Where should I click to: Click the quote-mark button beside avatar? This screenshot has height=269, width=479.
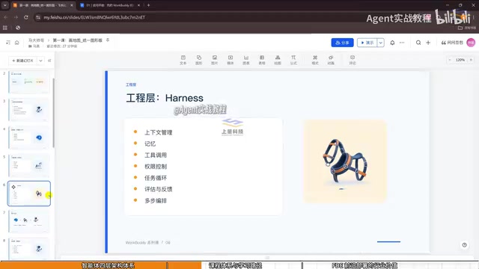(x=452, y=43)
